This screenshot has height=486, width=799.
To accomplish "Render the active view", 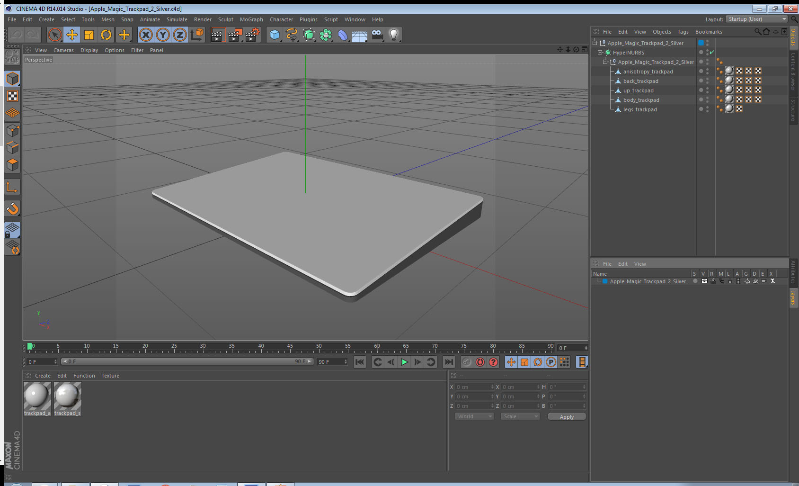I will pyautogui.click(x=218, y=35).
